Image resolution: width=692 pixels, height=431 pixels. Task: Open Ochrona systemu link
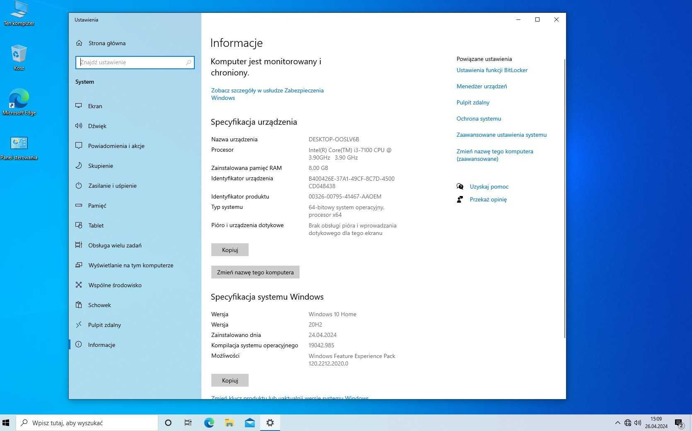pyautogui.click(x=479, y=119)
